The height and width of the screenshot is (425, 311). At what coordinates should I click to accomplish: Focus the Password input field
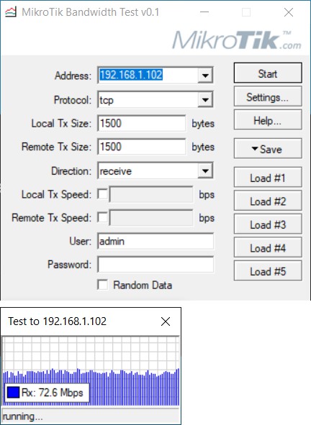tap(155, 265)
